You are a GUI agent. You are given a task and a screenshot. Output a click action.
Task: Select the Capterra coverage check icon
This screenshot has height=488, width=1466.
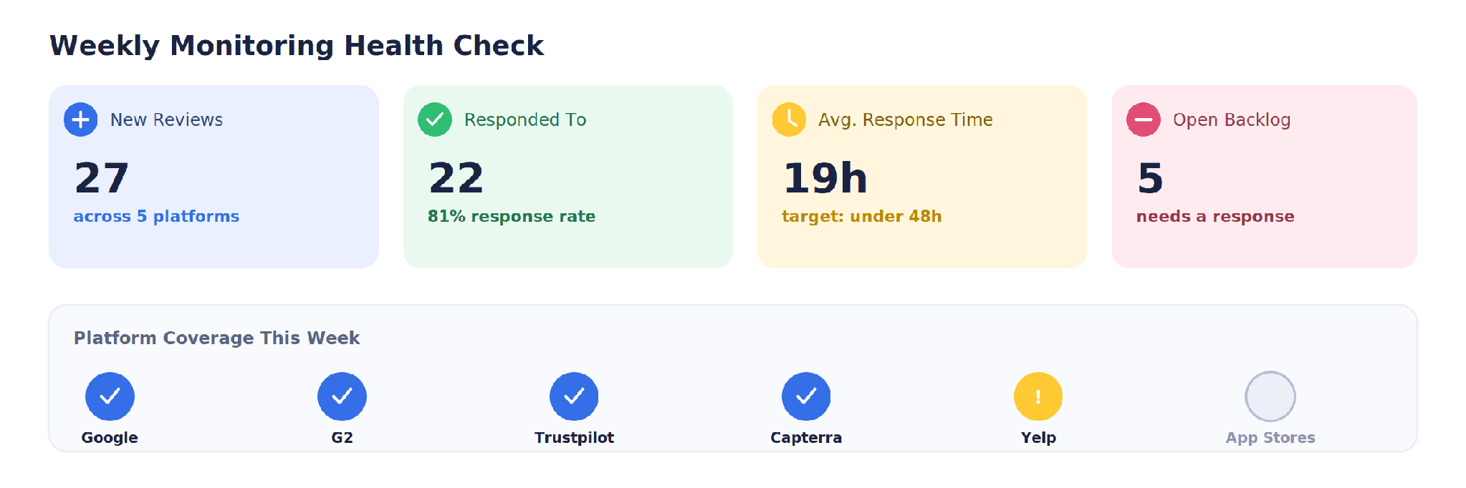[806, 396]
